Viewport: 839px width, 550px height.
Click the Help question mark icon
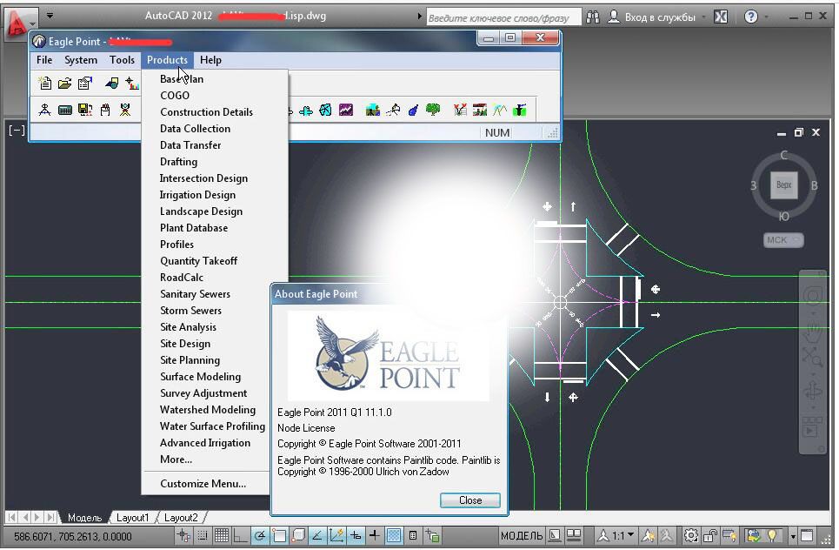coord(751,17)
